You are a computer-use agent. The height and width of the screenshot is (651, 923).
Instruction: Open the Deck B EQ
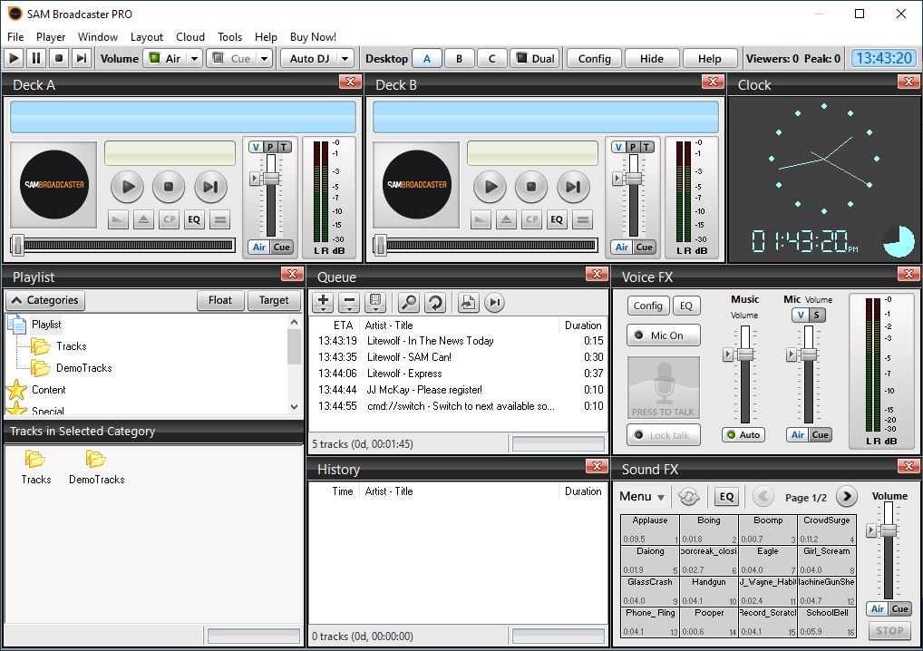tap(557, 220)
